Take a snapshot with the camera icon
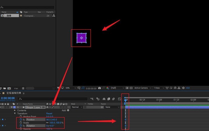 [99, 88]
